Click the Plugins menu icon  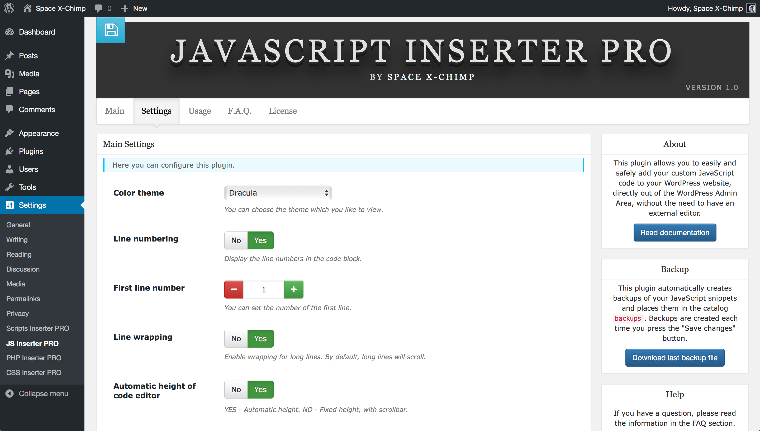coord(10,151)
